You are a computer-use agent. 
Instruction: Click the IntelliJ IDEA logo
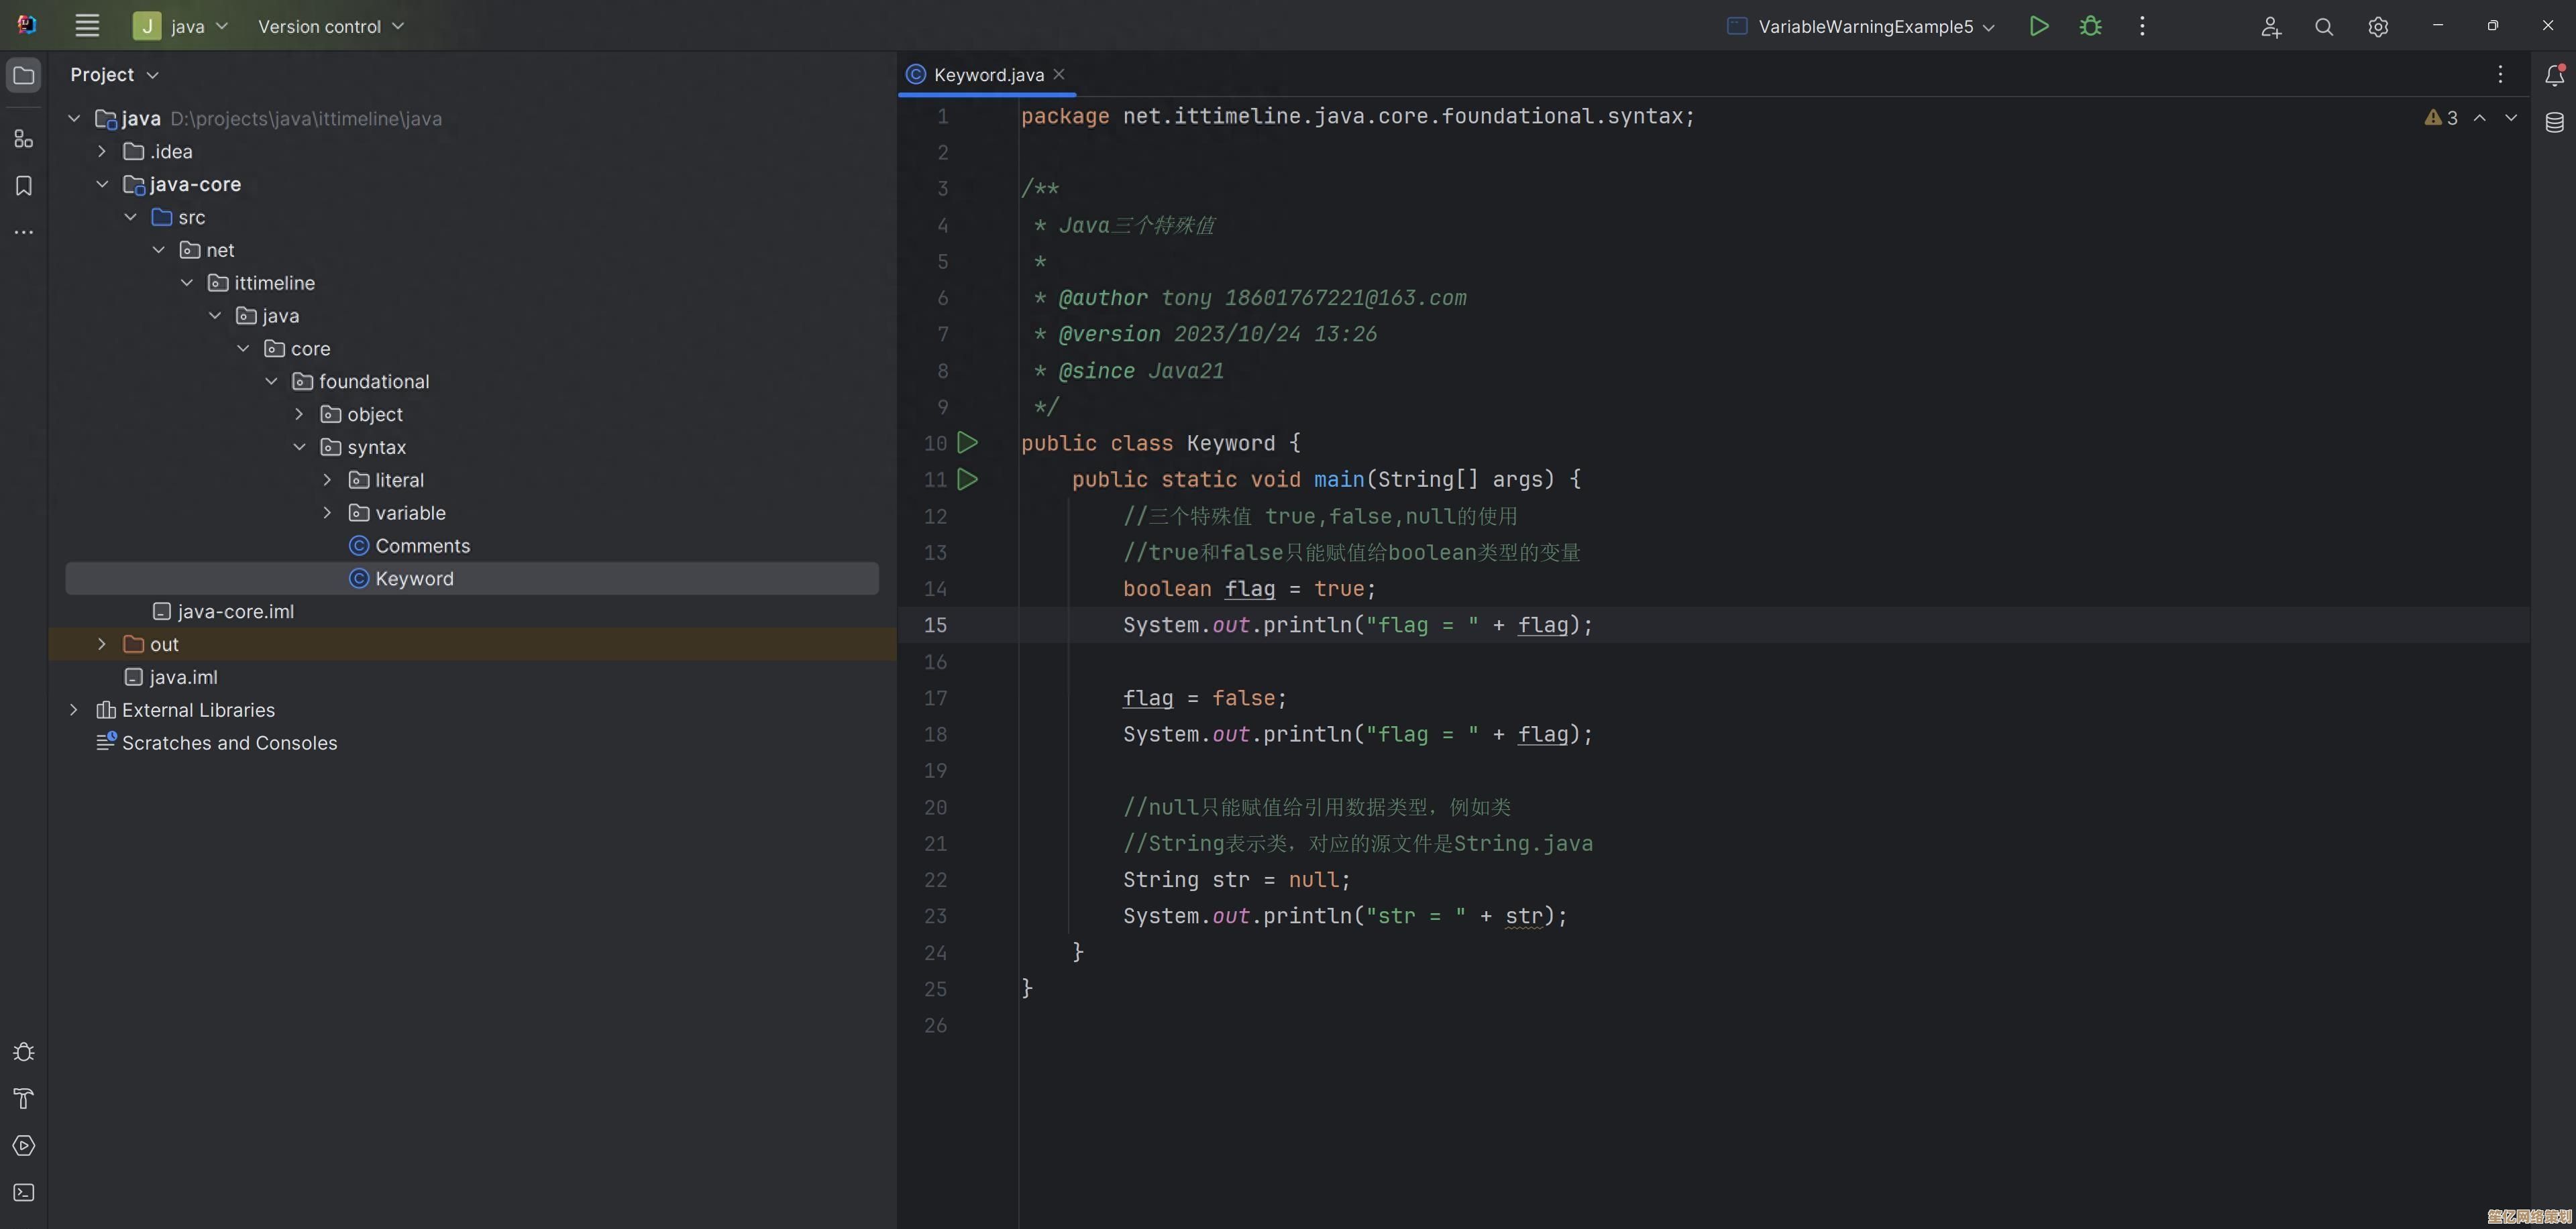27,25
